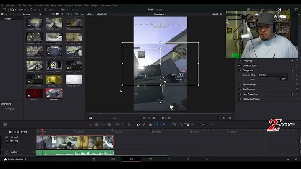
Task: Toggle the Media Pool panel button
Action: [18, 10]
